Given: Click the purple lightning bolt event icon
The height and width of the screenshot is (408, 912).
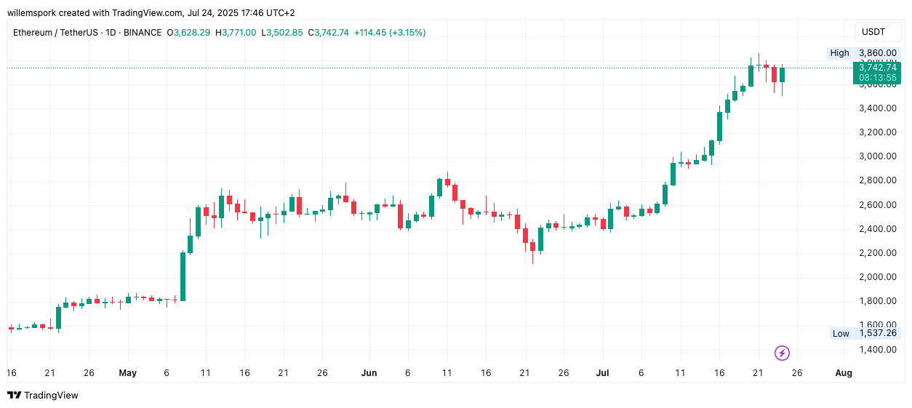Looking at the screenshot, I should 782,353.
